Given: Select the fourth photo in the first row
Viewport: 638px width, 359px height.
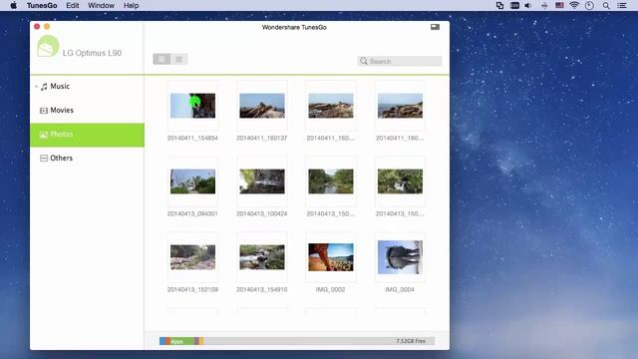Looking at the screenshot, I should point(400,106).
